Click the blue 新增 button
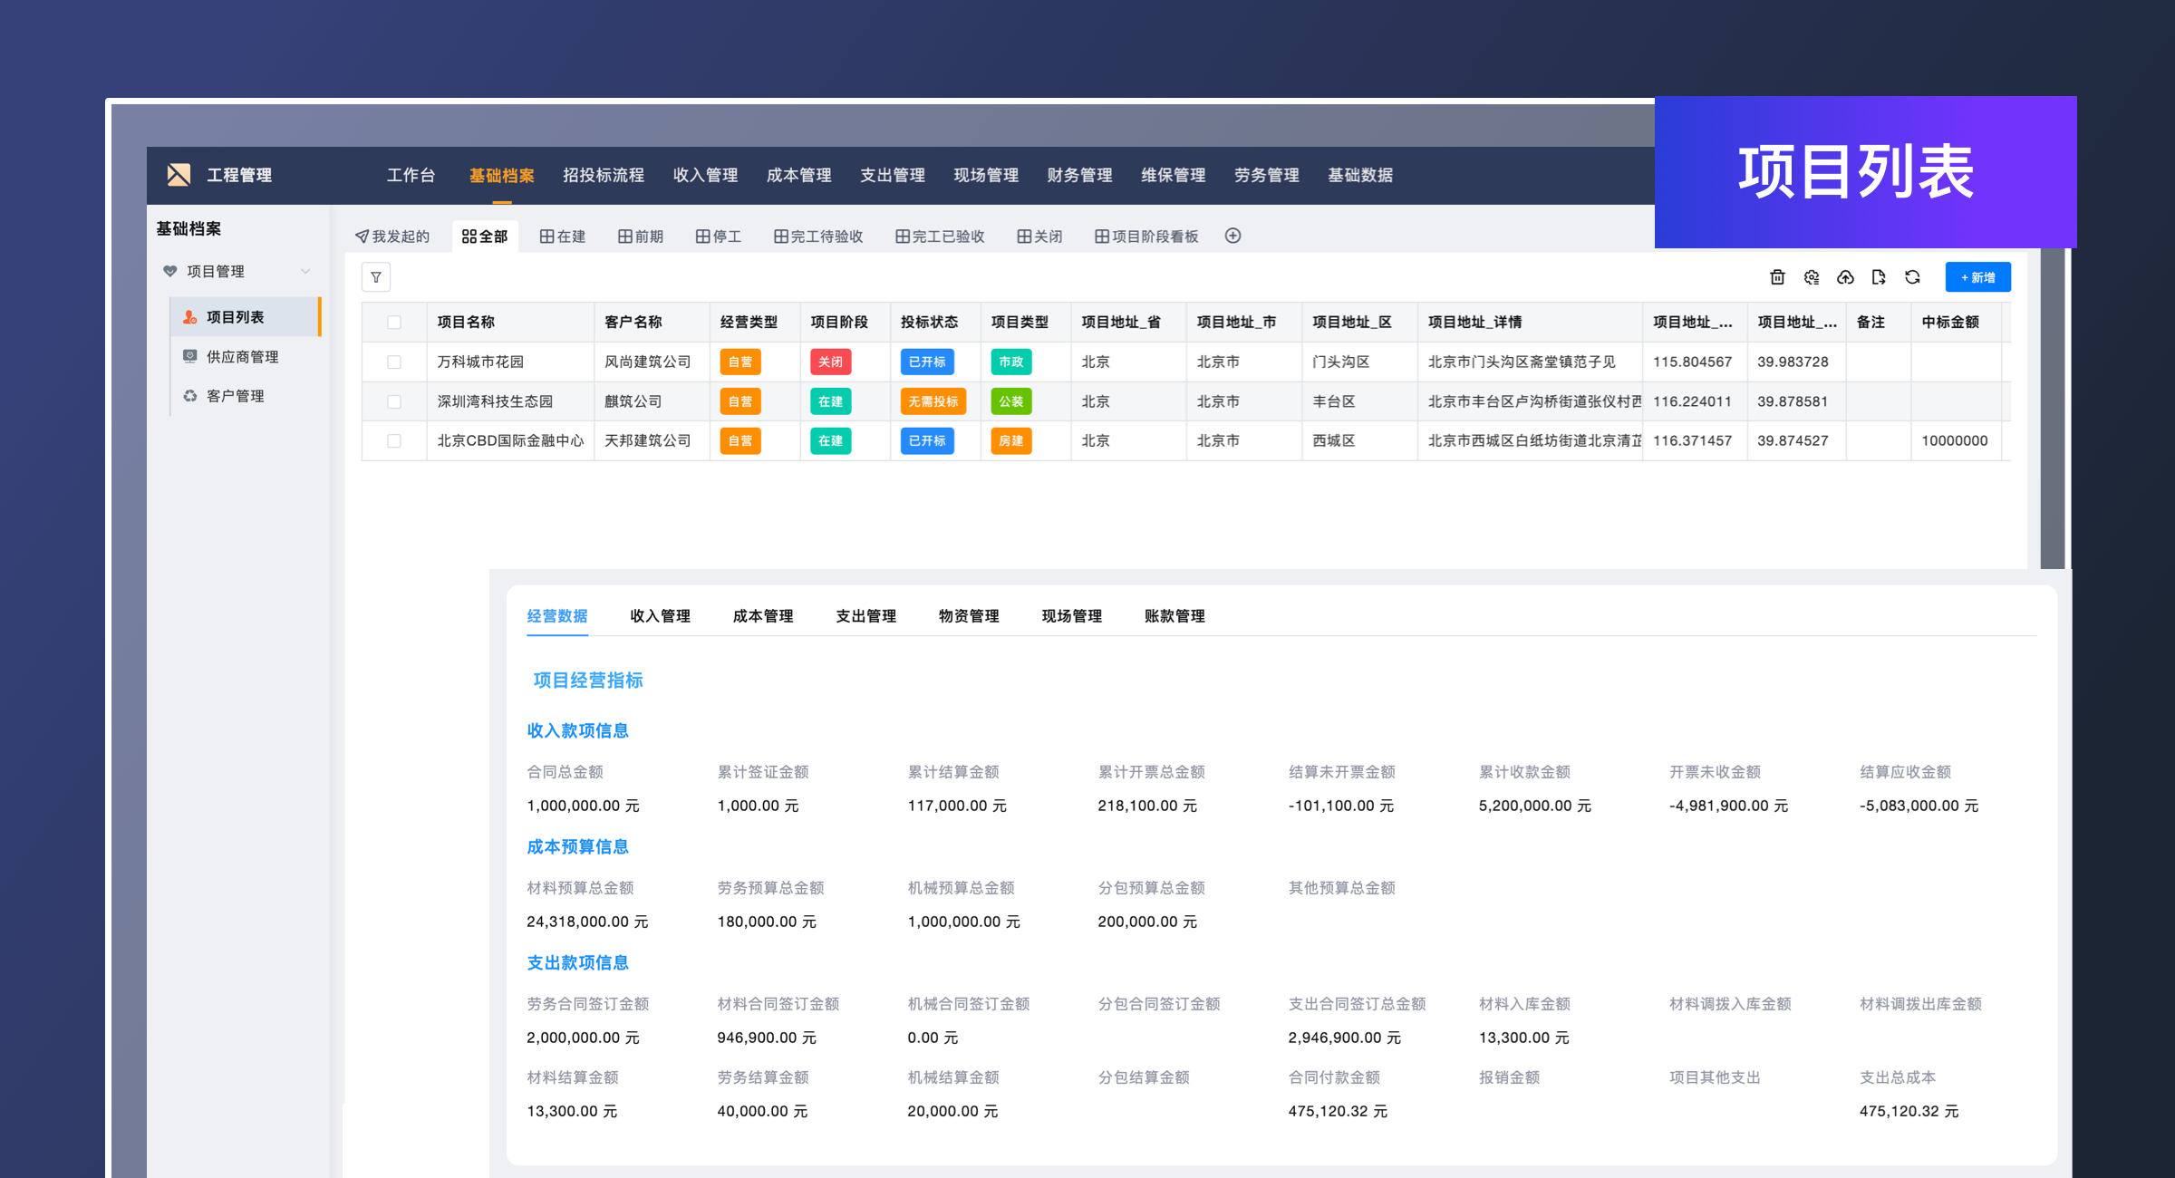 tap(1977, 277)
